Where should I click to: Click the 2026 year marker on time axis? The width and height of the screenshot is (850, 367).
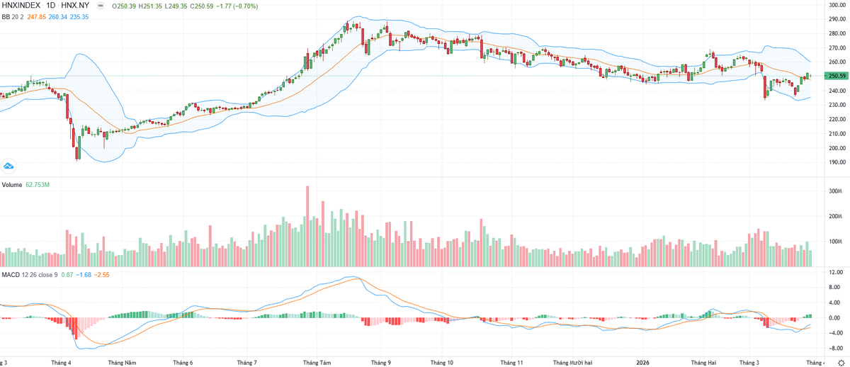[x=642, y=362]
